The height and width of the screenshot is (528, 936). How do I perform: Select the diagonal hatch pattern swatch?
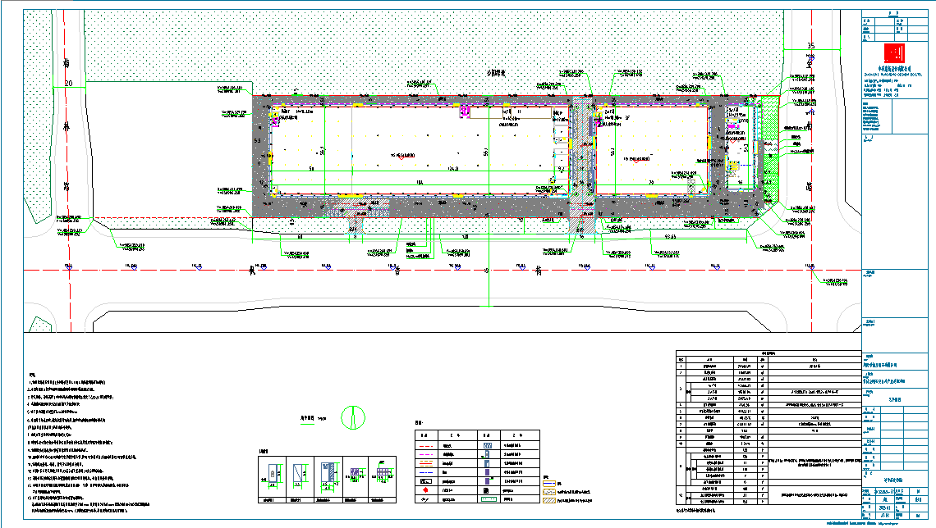click(549, 501)
